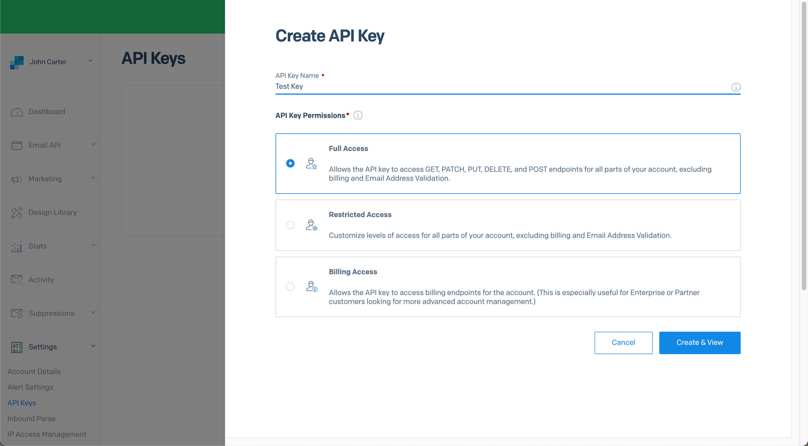Image resolution: width=808 pixels, height=446 pixels.
Task: Click the Marketing sidebar label
Action: point(45,179)
